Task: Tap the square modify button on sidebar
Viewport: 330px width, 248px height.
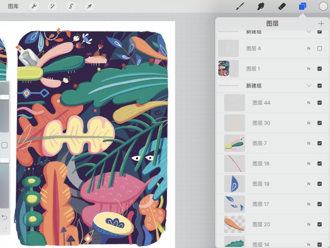Action: [4, 145]
